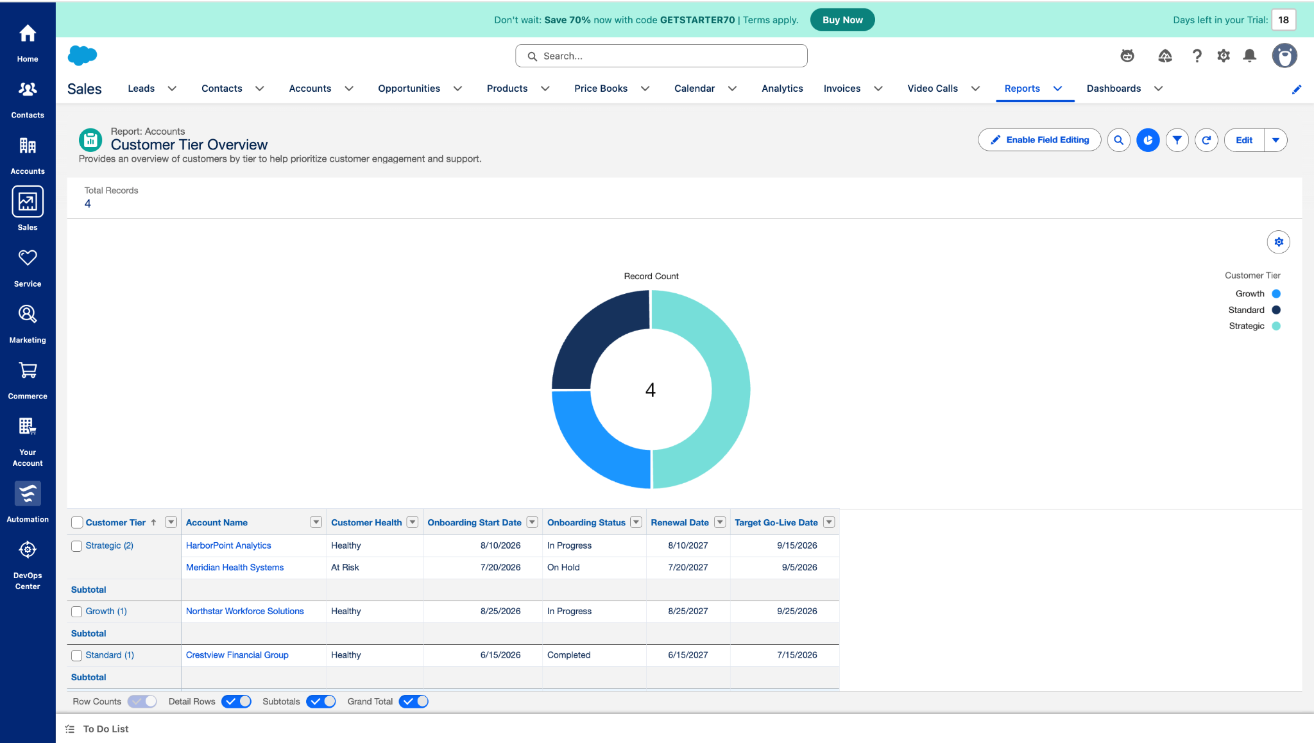
Task: Check the Customer Tier header checkbox
Action: (x=77, y=522)
